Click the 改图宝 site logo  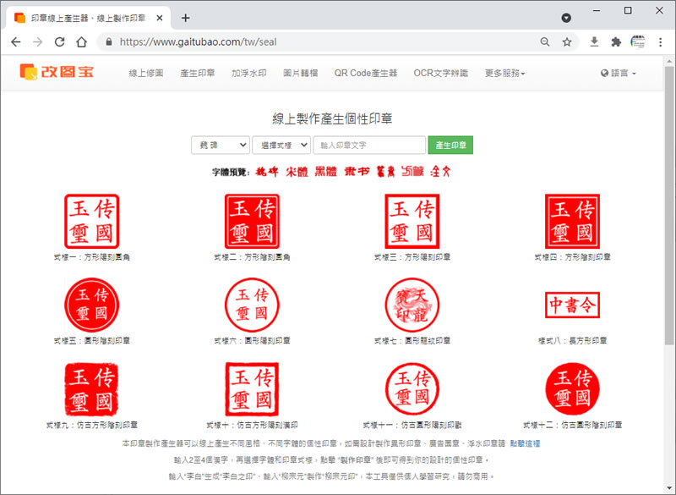coord(57,73)
